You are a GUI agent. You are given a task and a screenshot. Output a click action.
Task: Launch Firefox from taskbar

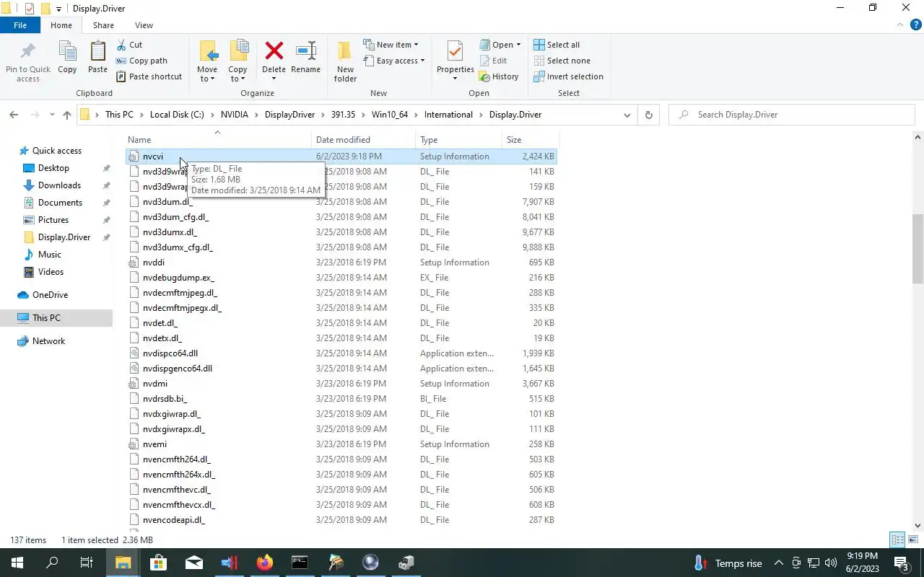(x=264, y=563)
